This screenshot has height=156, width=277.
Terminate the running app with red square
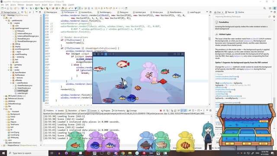(161, 110)
